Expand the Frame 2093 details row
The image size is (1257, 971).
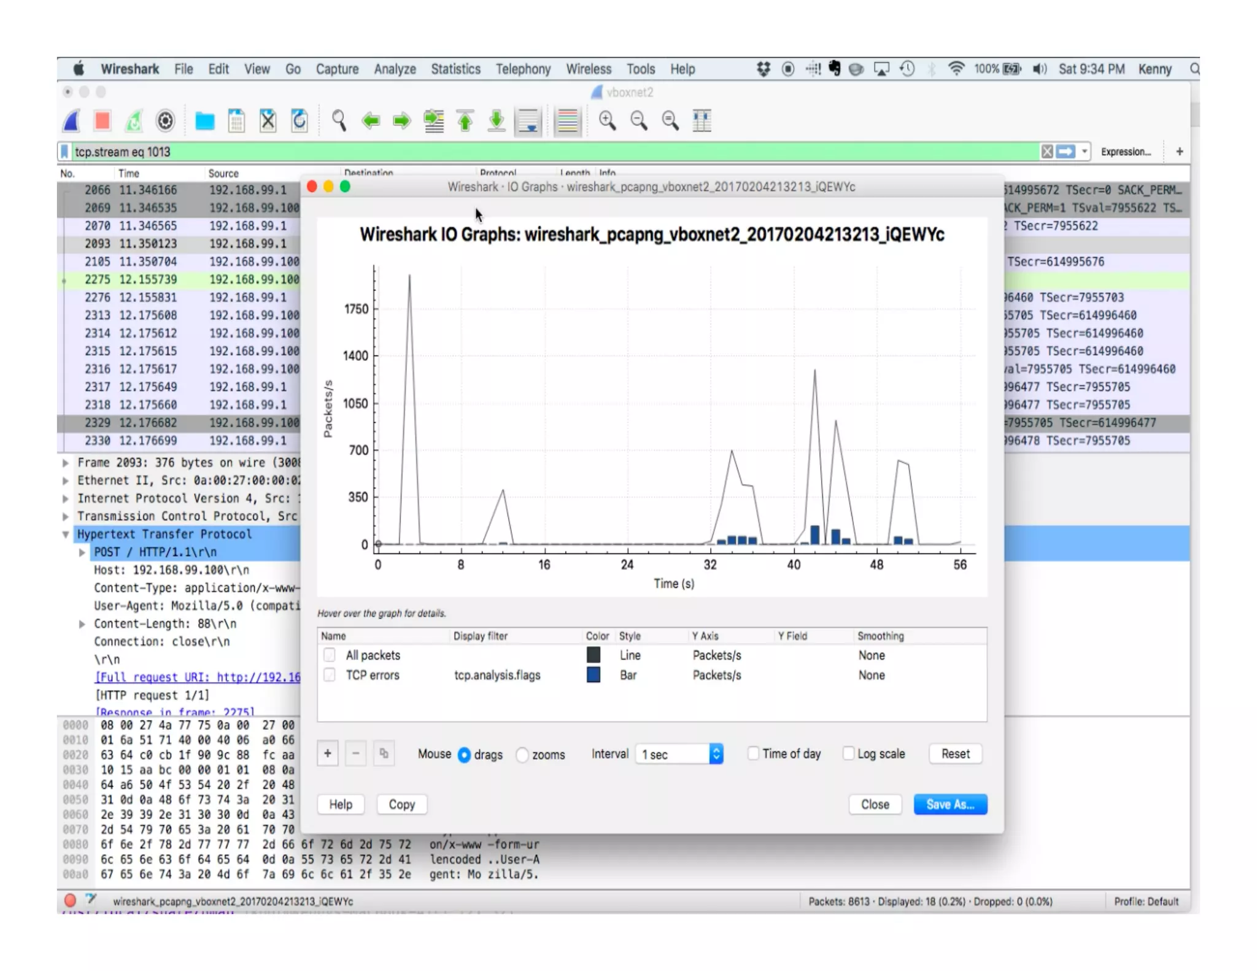coord(66,463)
